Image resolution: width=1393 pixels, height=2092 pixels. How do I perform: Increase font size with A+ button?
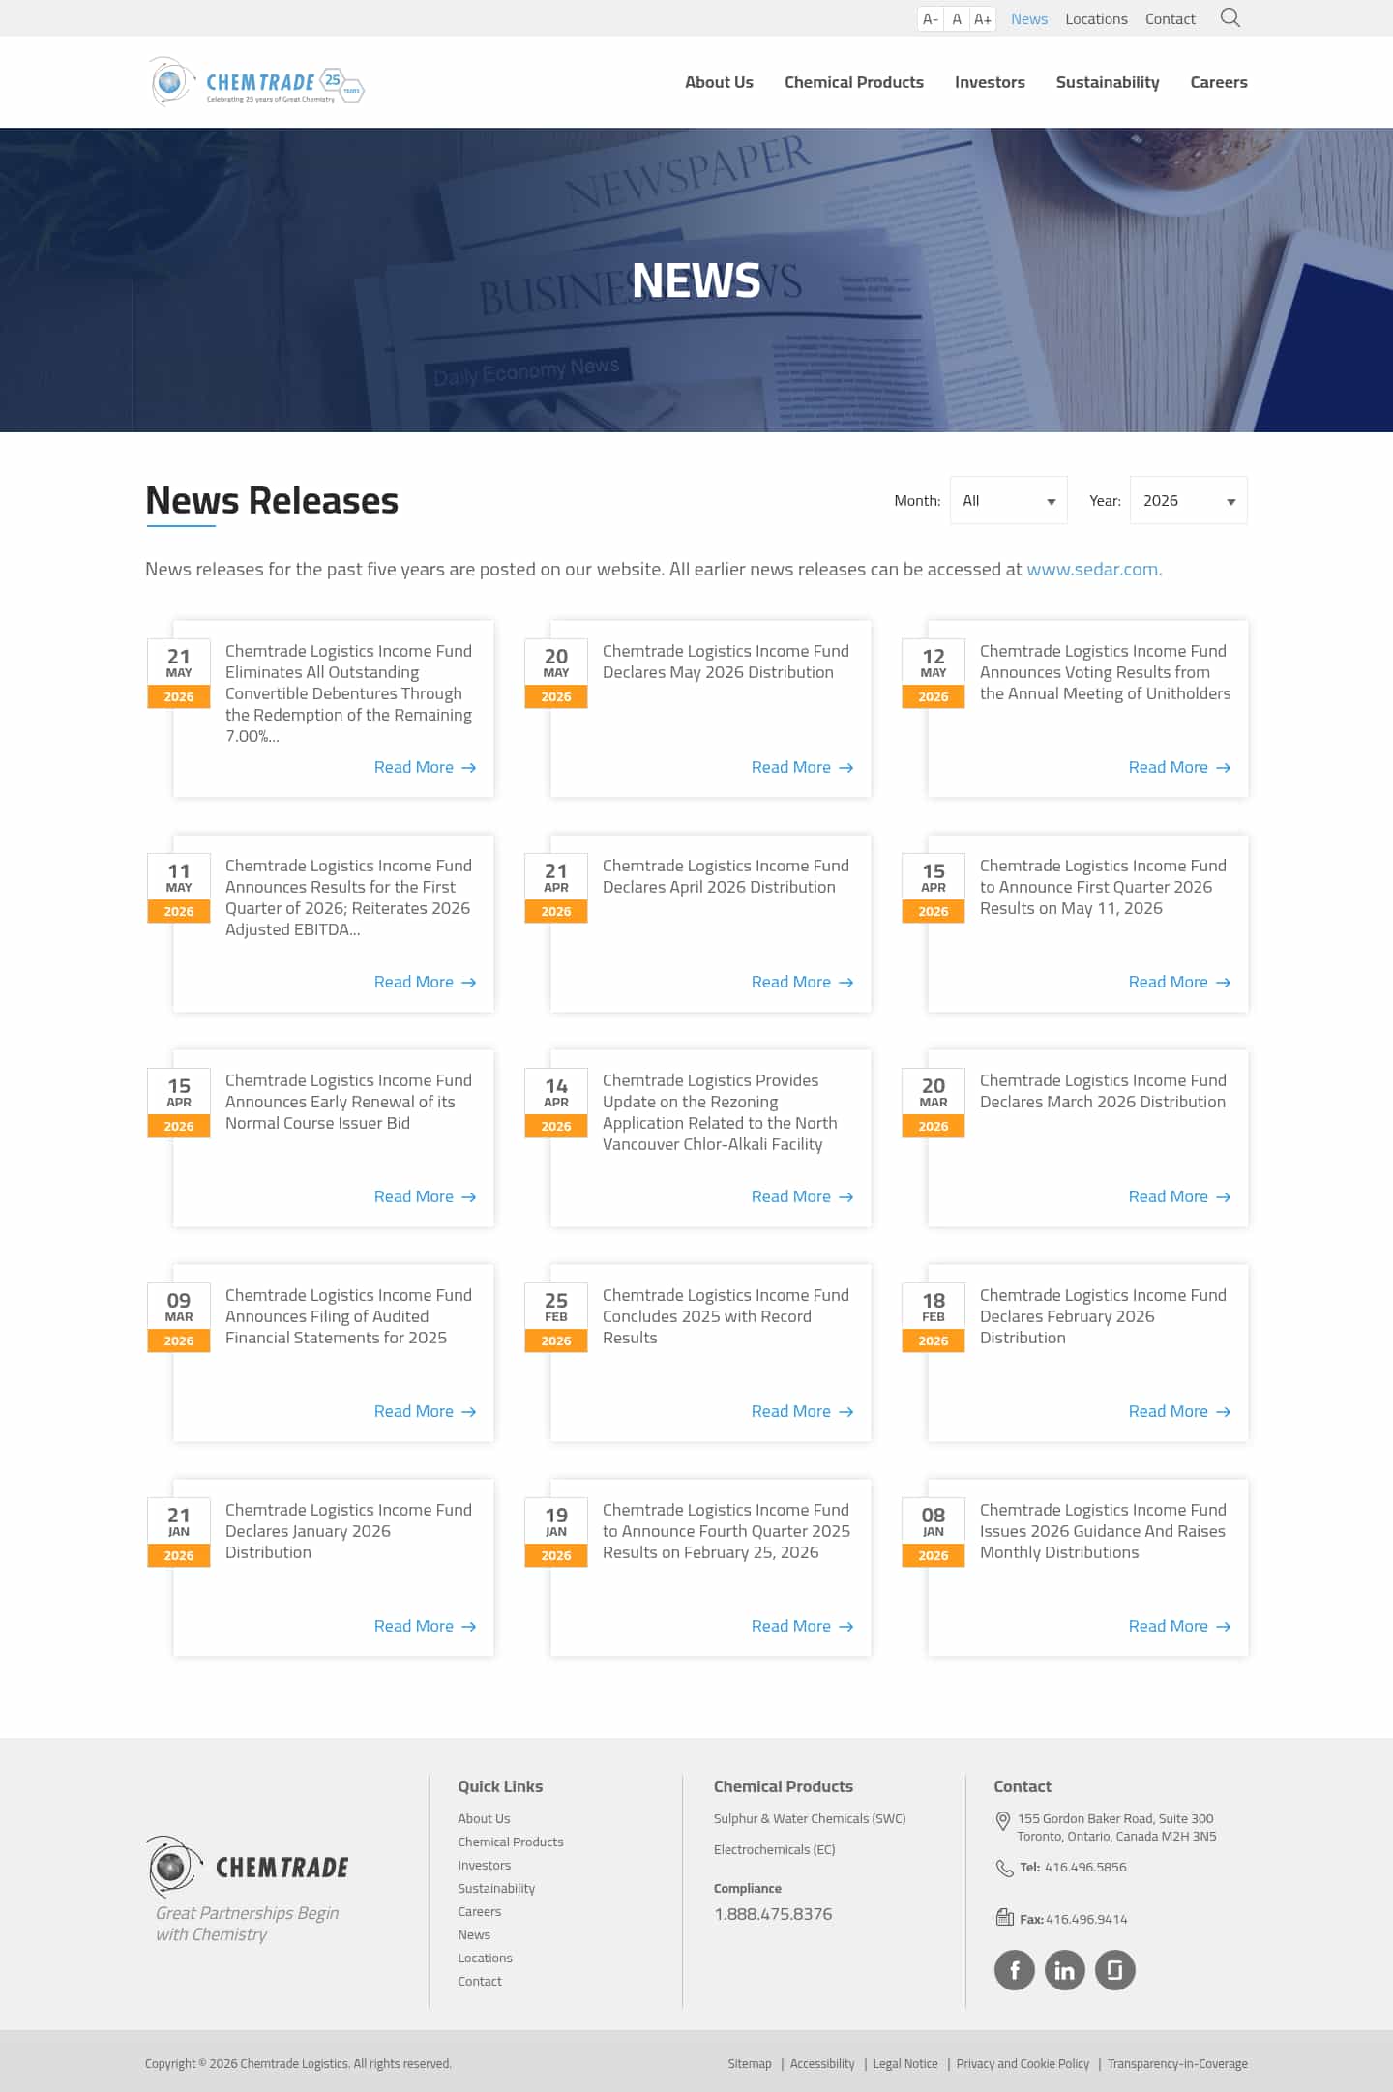click(x=983, y=19)
